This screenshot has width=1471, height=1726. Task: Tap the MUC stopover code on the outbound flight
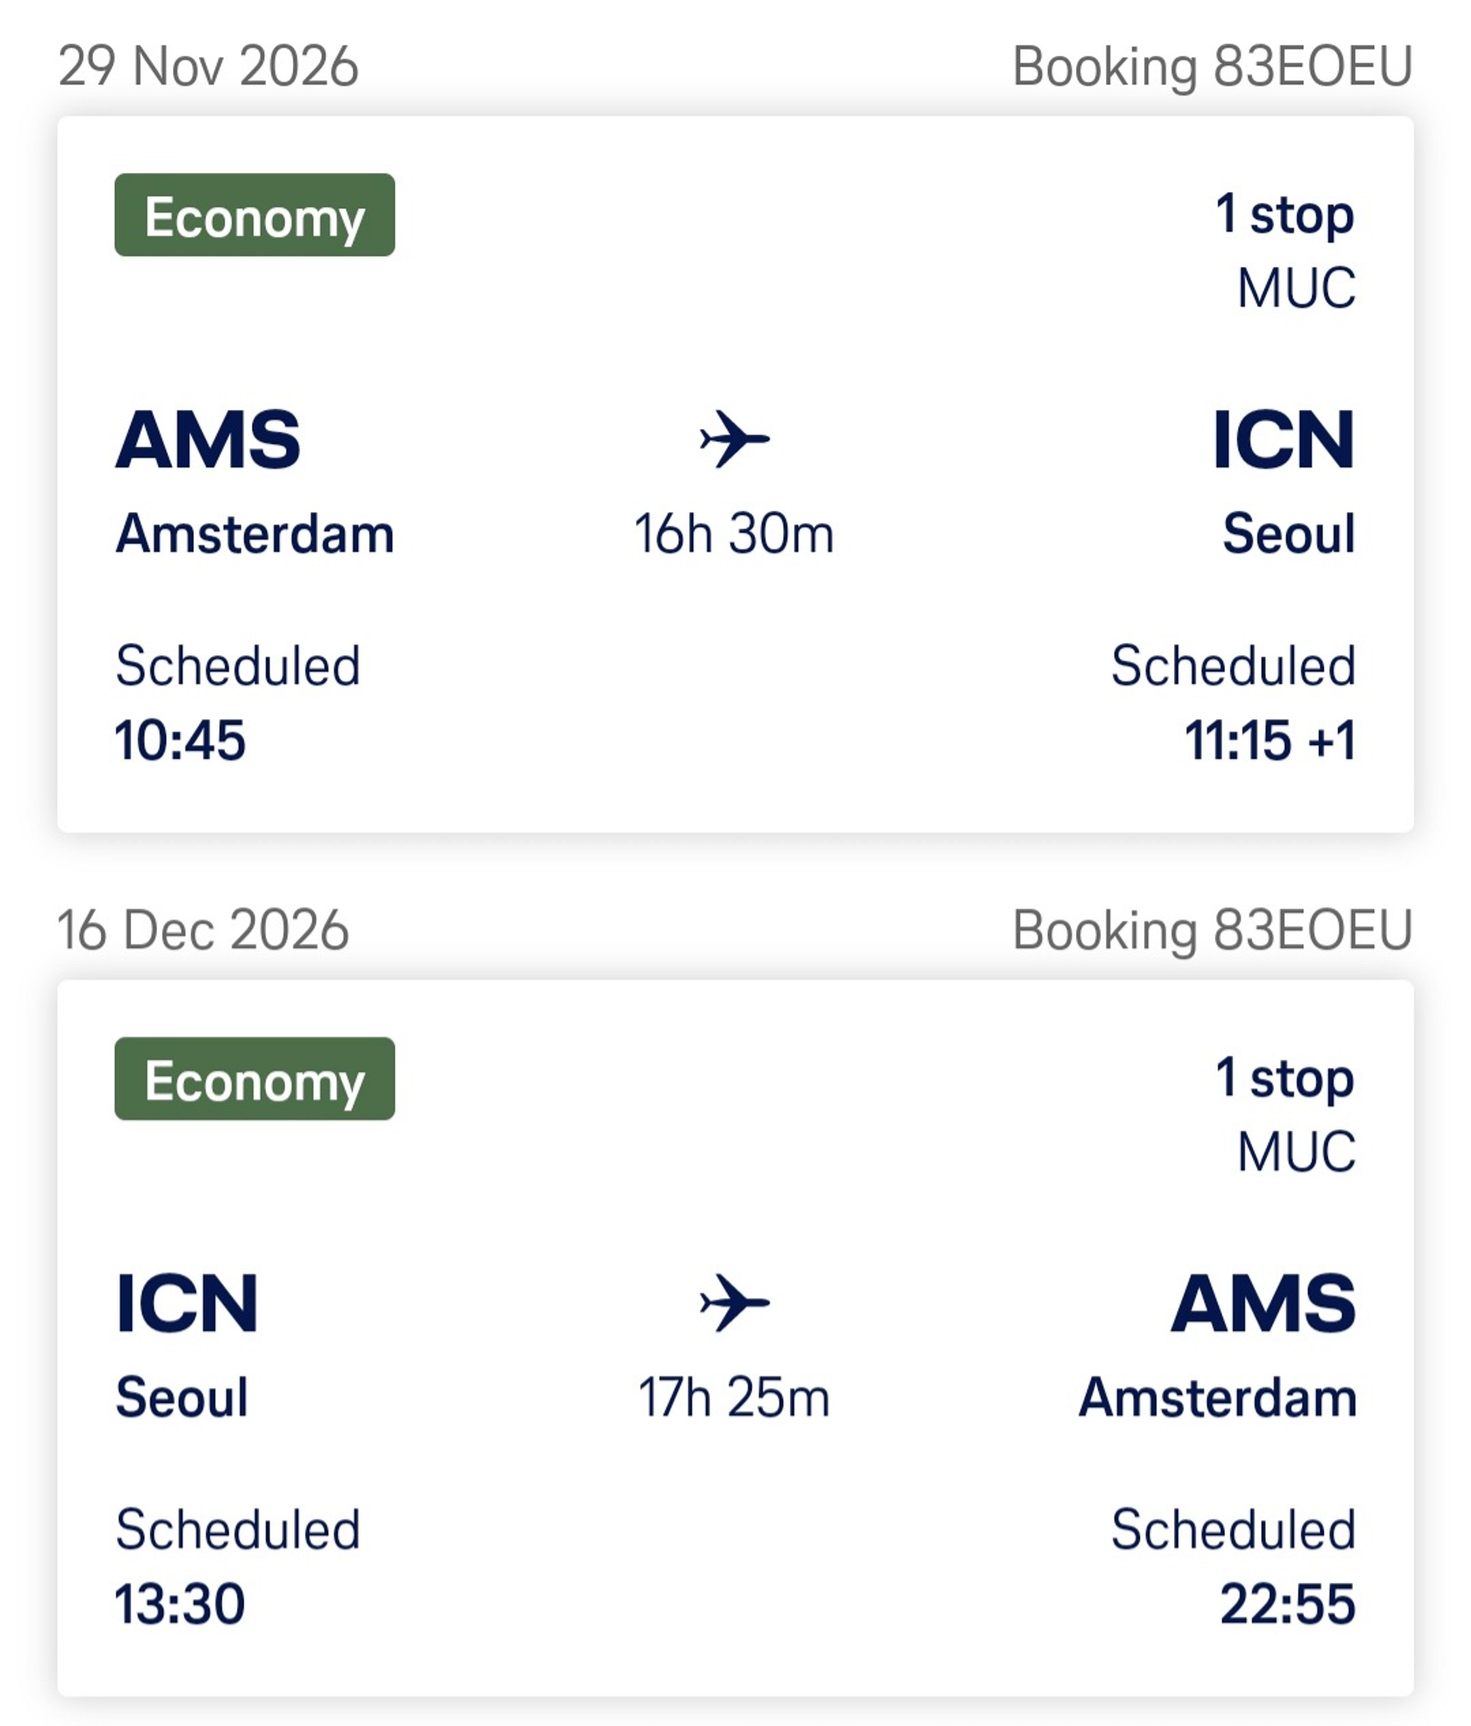[x=1296, y=288]
